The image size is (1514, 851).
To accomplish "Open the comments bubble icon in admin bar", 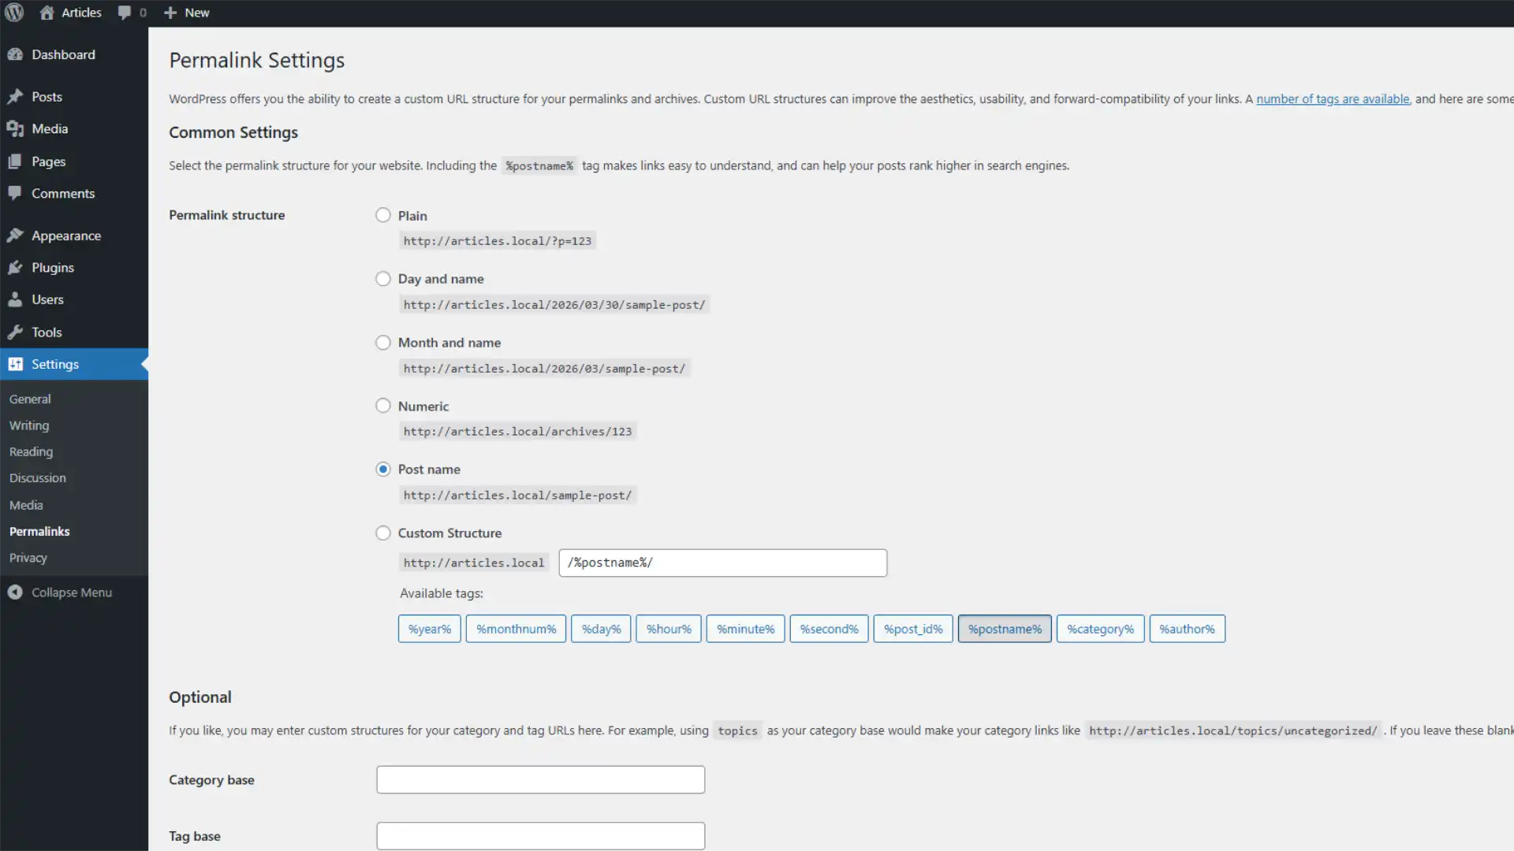I will 124,13.
